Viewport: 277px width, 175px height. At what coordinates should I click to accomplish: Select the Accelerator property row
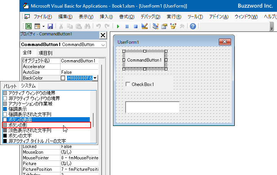60,67
